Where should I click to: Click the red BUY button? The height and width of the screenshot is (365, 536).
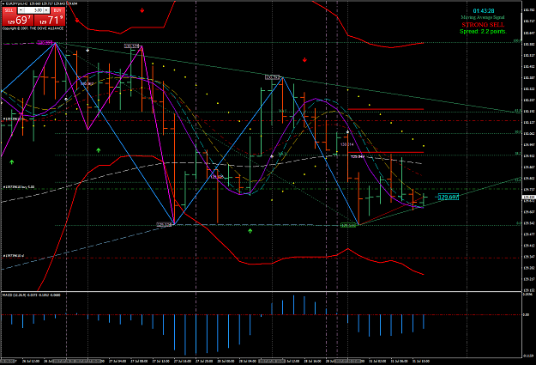(57, 10)
